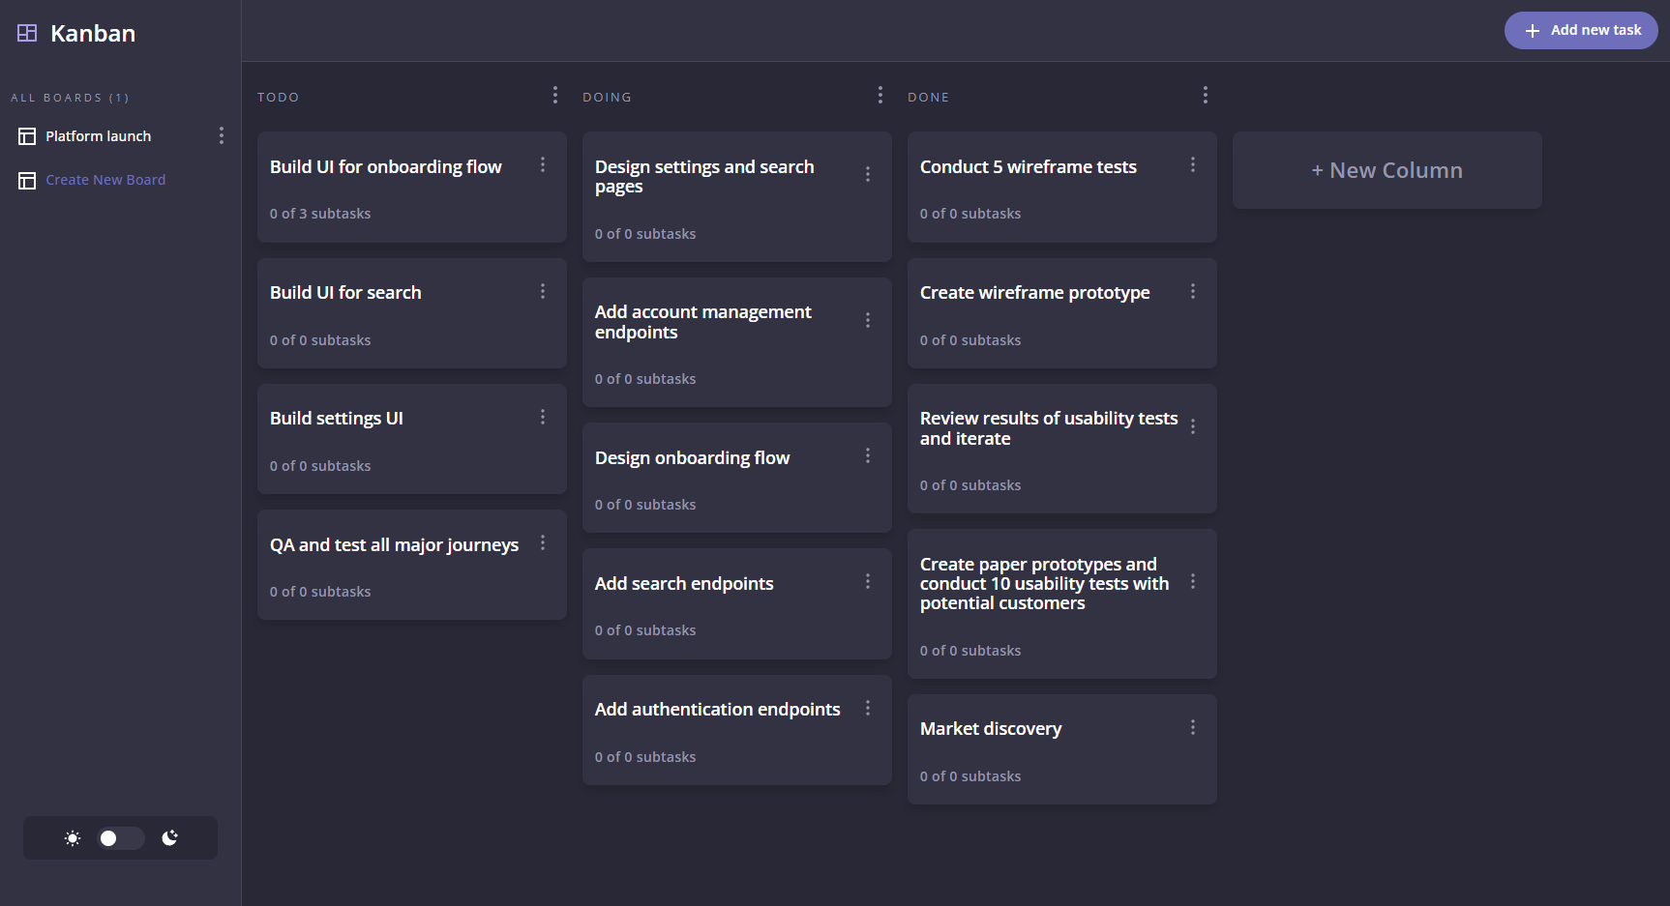1670x906 pixels.
Task: Open options for Add search endpoints task
Action: [868, 581]
